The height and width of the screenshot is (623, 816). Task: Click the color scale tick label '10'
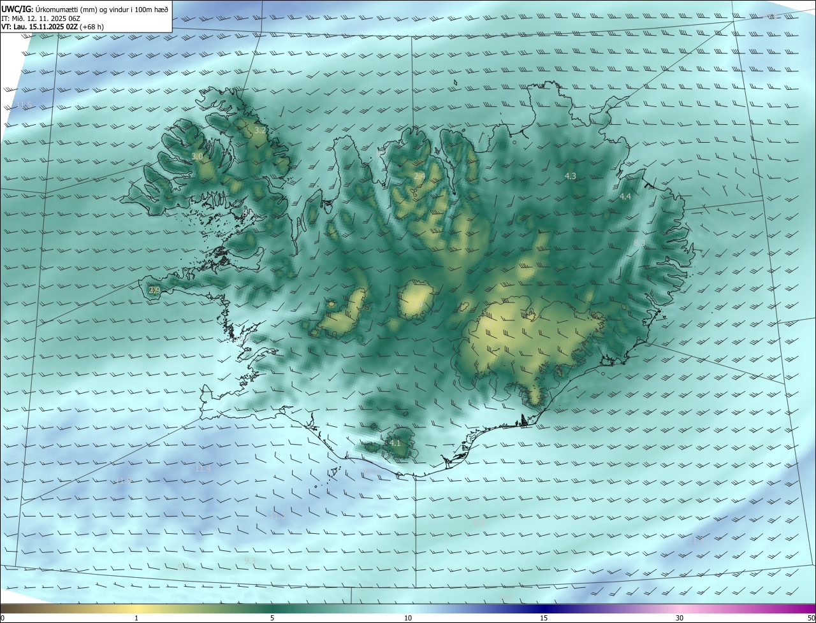[408, 618]
